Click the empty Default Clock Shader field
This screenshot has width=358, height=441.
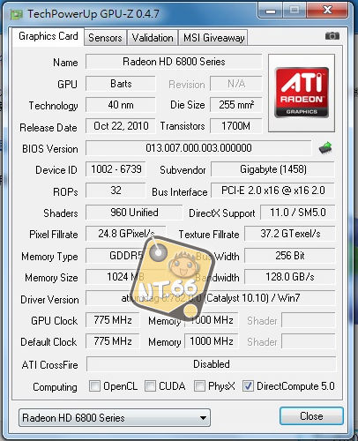(309, 341)
